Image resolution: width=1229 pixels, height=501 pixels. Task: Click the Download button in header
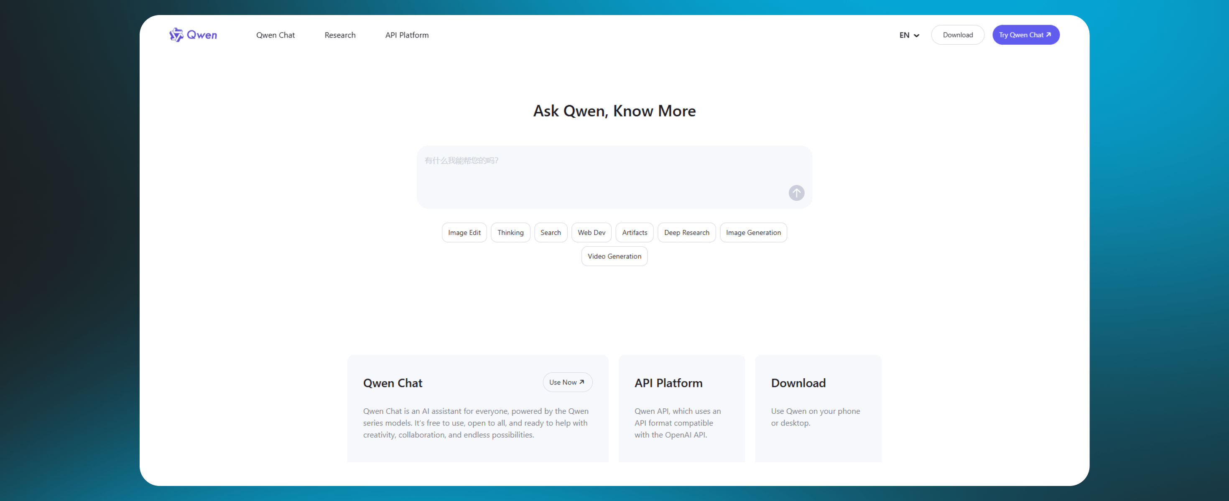click(x=957, y=35)
